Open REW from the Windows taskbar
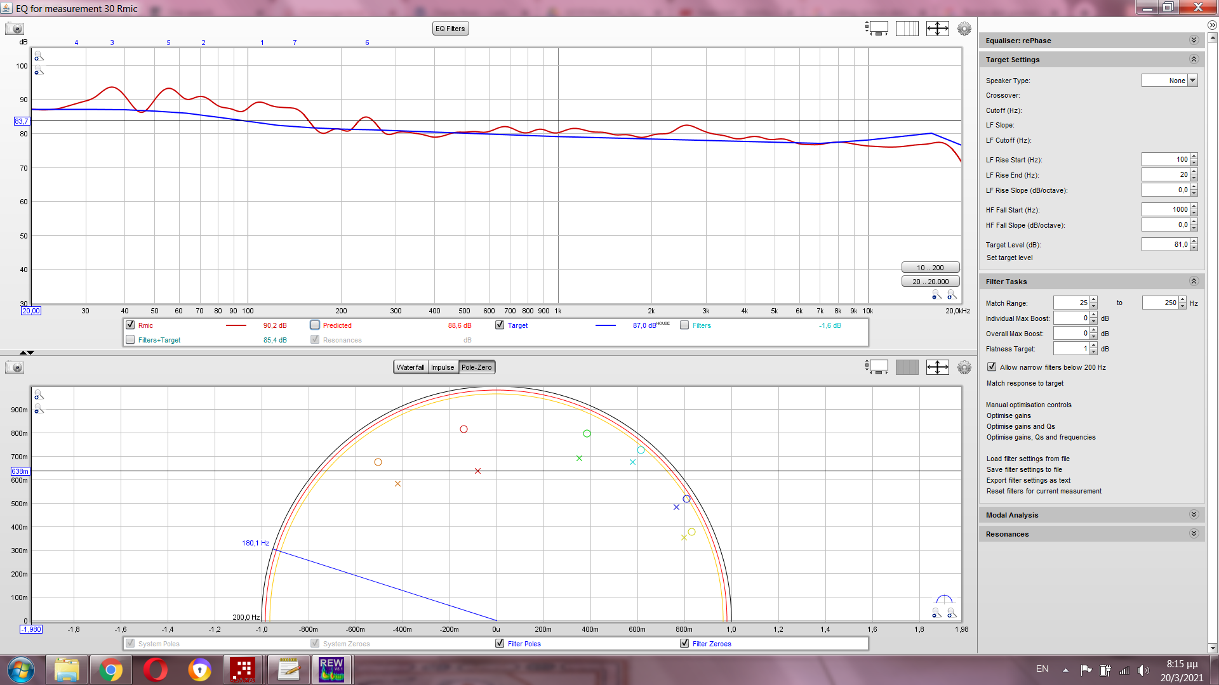 [331, 670]
